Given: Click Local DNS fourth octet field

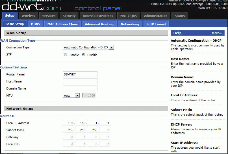Looking at the screenshot, I should click(x=105, y=144).
